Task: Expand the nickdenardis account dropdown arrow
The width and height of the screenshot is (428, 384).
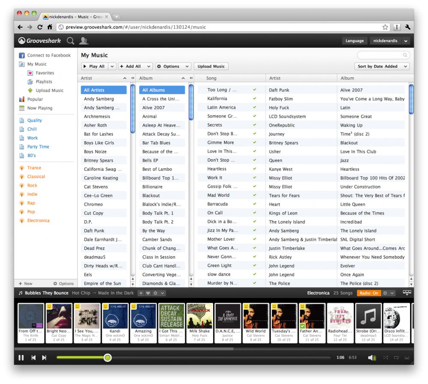Action: click(406, 41)
